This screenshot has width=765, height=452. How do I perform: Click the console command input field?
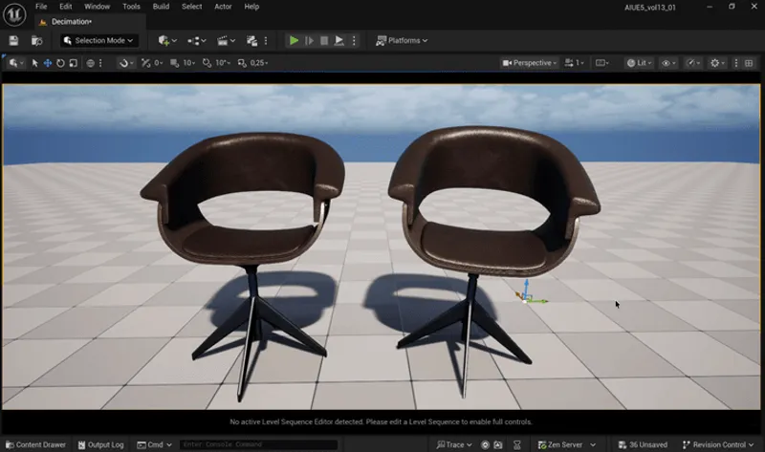256,445
